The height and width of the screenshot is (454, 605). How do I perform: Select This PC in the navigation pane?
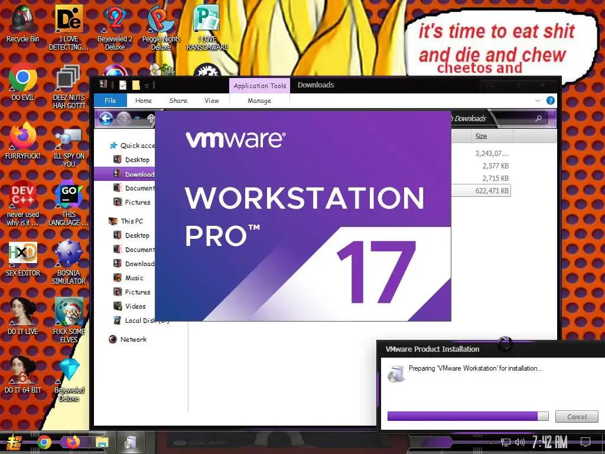[x=126, y=221]
